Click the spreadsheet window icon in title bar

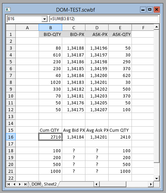point(8,10)
